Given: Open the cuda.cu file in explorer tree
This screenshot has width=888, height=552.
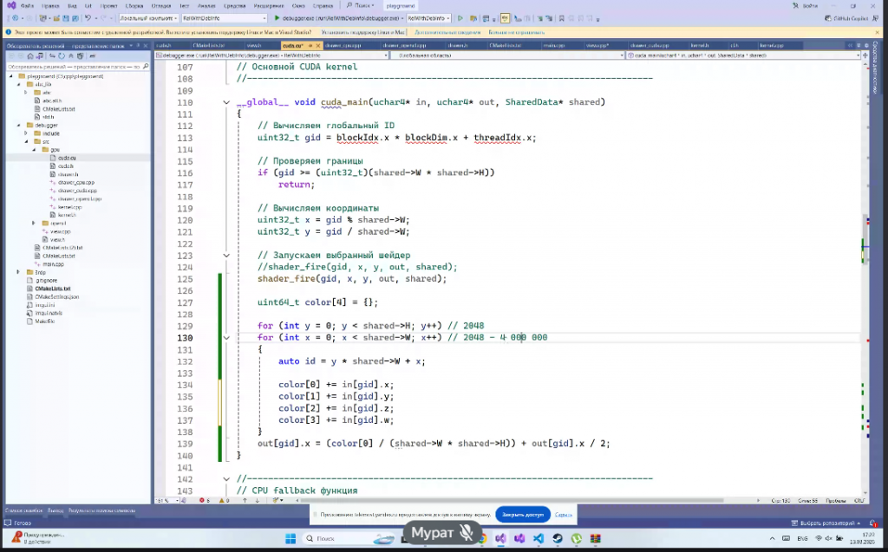Looking at the screenshot, I should pyautogui.click(x=66, y=158).
